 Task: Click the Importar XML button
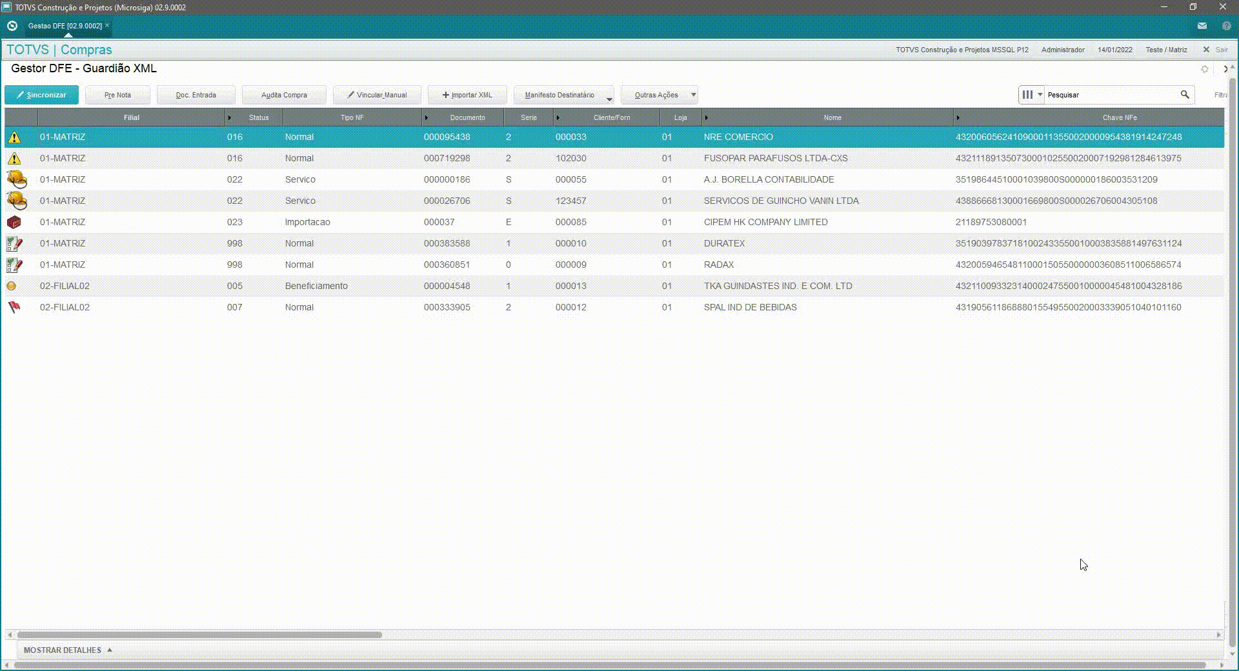(x=467, y=95)
